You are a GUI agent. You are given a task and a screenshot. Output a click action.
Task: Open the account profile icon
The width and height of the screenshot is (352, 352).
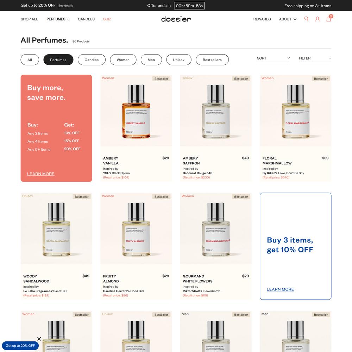click(x=317, y=19)
